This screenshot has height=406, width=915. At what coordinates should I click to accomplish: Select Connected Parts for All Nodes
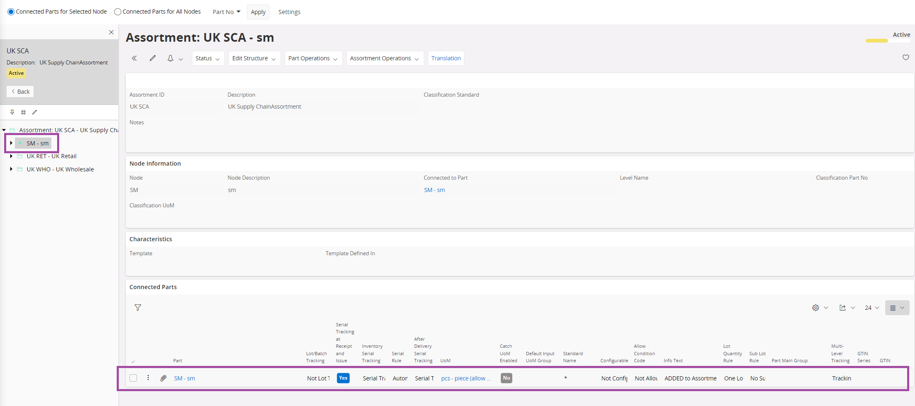(118, 12)
